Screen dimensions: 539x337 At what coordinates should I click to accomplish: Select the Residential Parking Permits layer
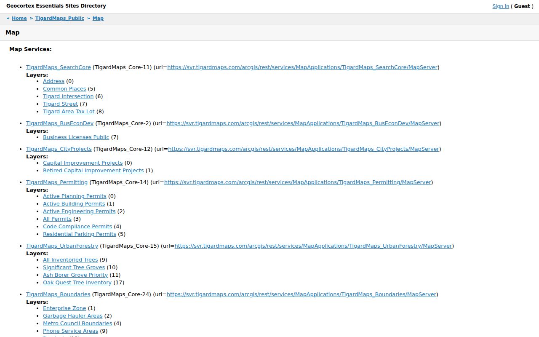(80, 234)
